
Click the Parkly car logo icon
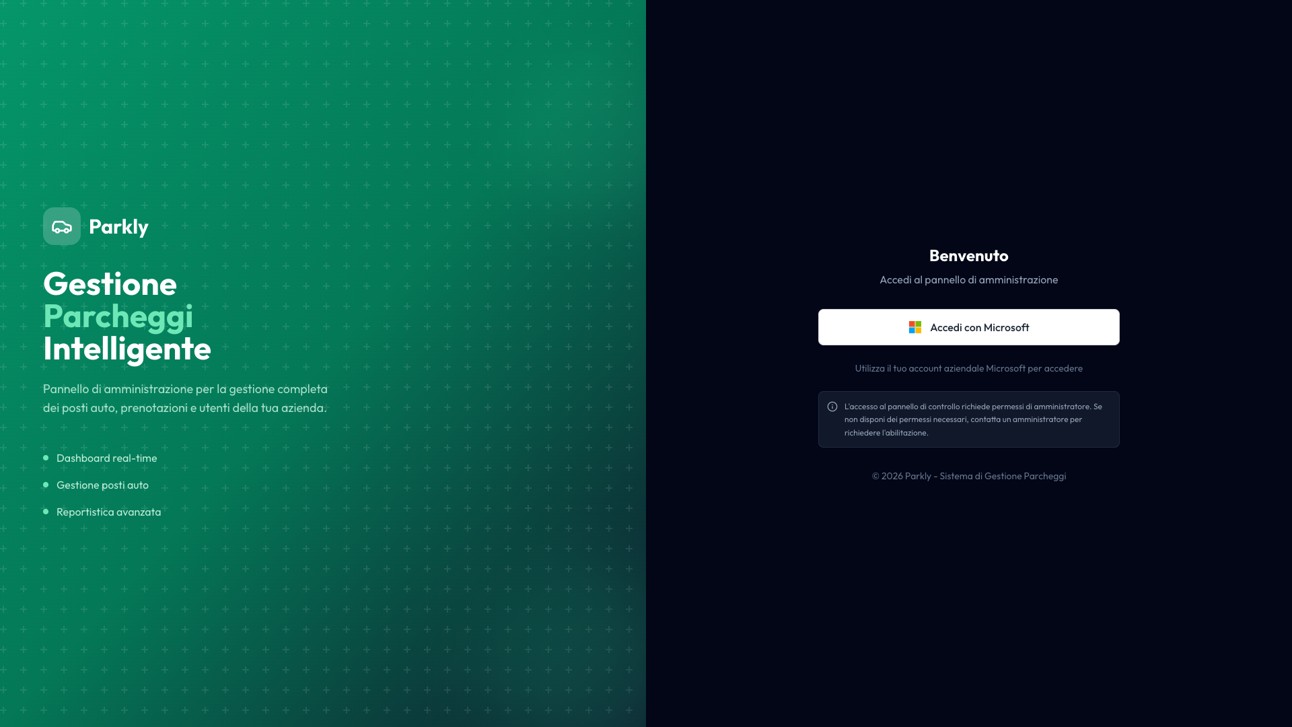point(62,227)
